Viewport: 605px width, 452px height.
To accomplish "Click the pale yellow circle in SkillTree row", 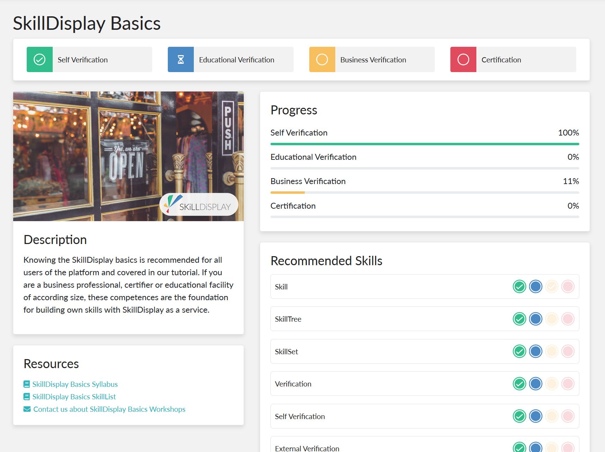I will [552, 319].
